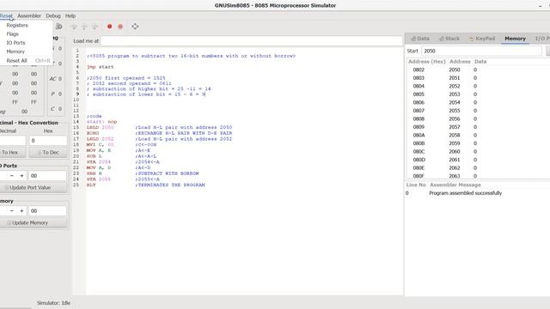Click the Decimal conversion input field
Viewport: 550px width, 309px height.
click(x=13, y=141)
